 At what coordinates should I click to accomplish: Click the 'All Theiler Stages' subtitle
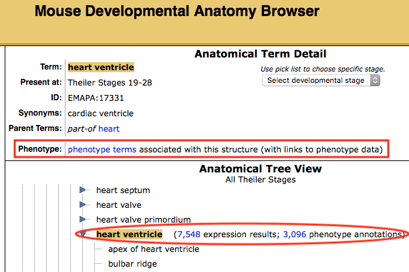[261, 180]
